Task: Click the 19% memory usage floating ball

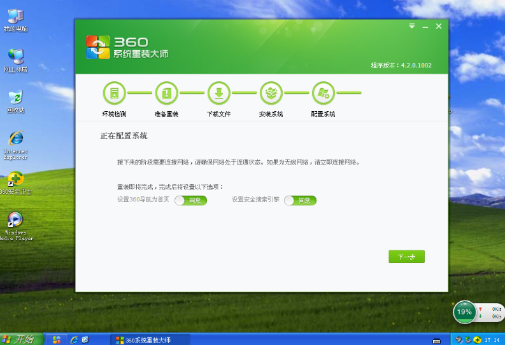Action: 464,312
